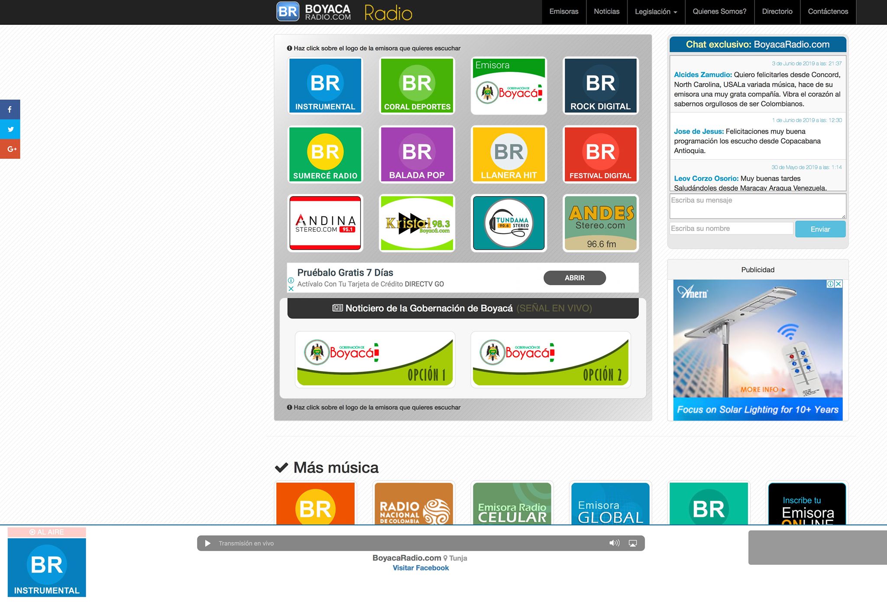Image resolution: width=887 pixels, height=602 pixels.
Task: Open Boyacá noticiero Opción 2
Action: pyautogui.click(x=550, y=360)
